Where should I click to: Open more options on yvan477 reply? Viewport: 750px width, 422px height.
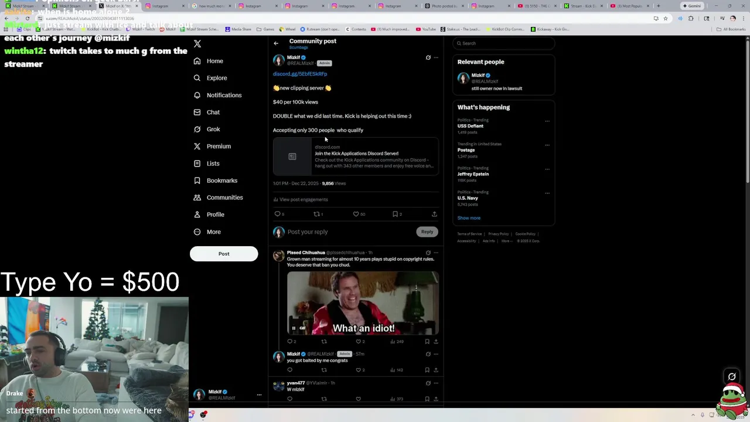(436, 383)
